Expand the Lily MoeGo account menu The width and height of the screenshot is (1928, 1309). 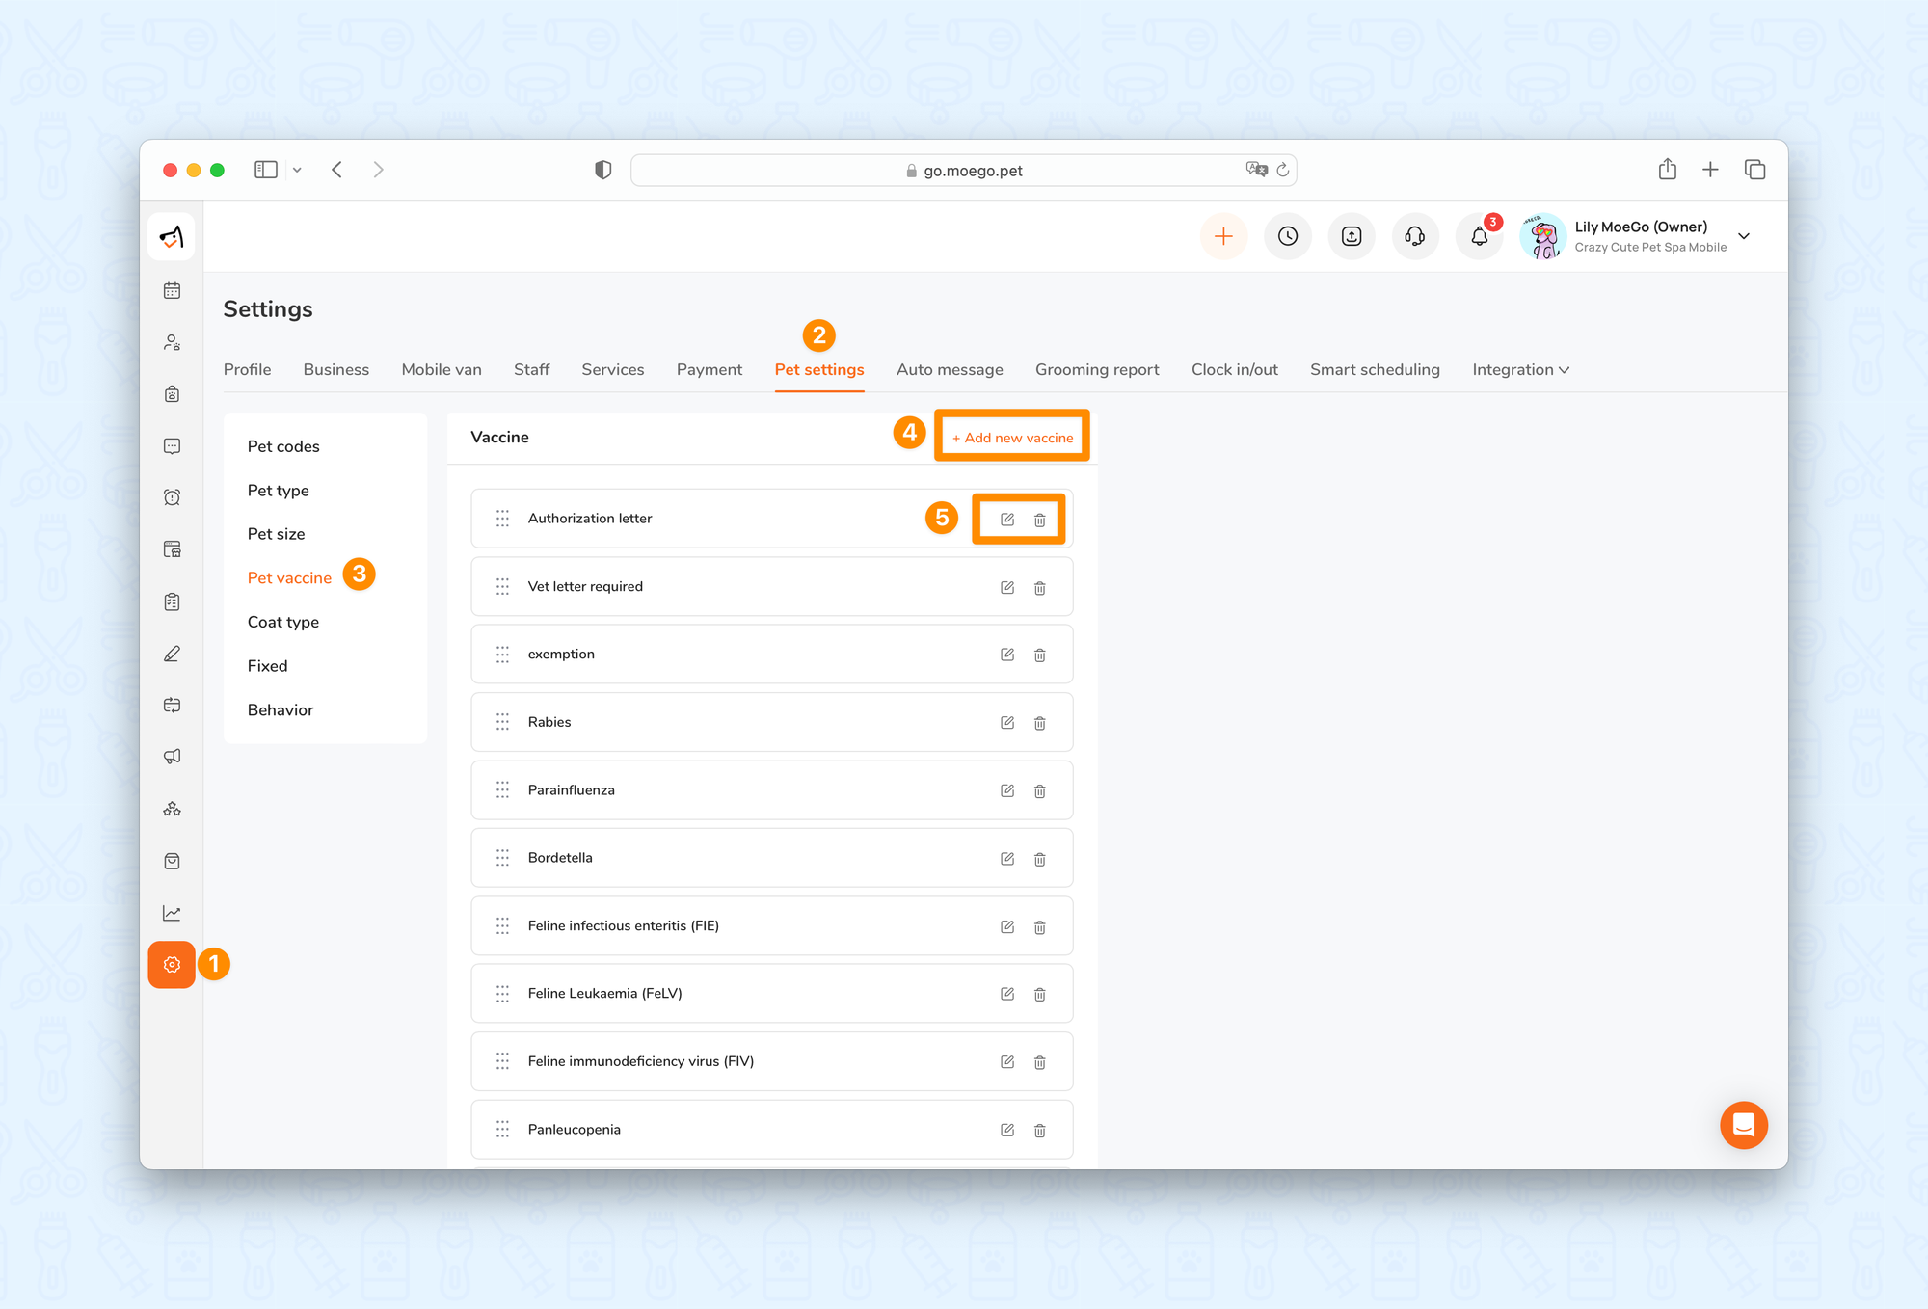pyautogui.click(x=1743, y=236)
